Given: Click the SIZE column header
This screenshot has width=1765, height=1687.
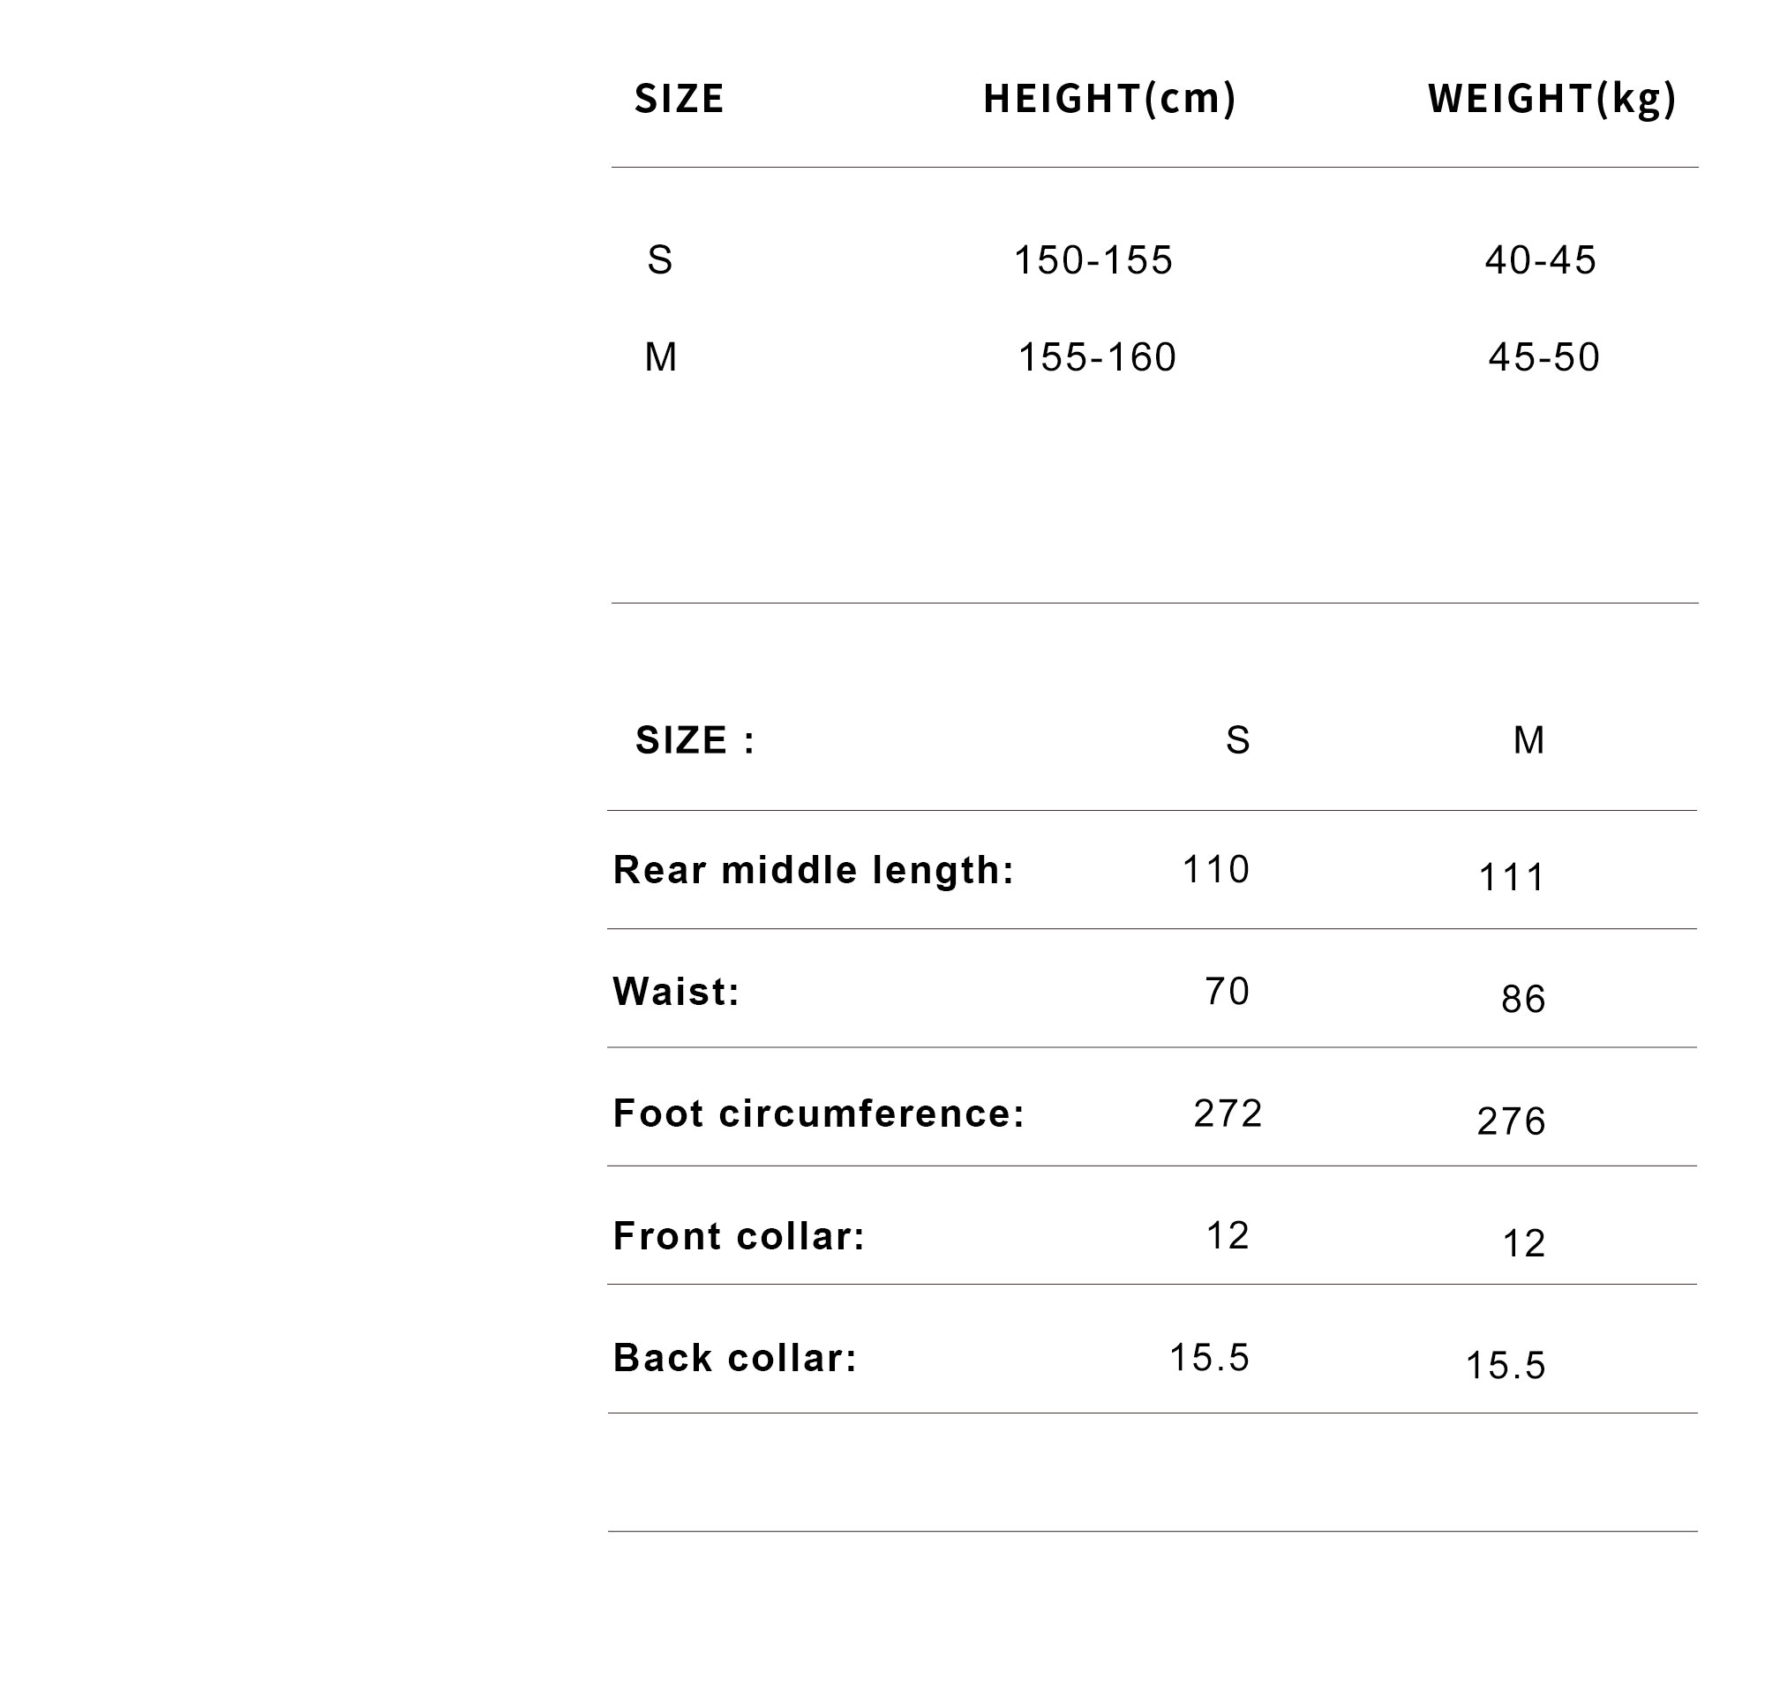Looking at the screenshot, I should (679, 99).
